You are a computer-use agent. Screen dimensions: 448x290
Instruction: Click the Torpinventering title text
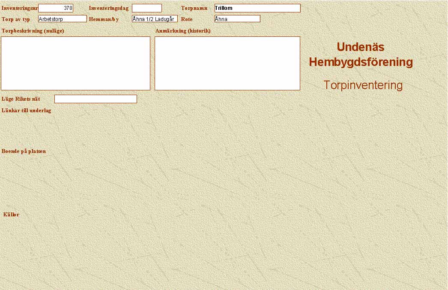[363, 85]
